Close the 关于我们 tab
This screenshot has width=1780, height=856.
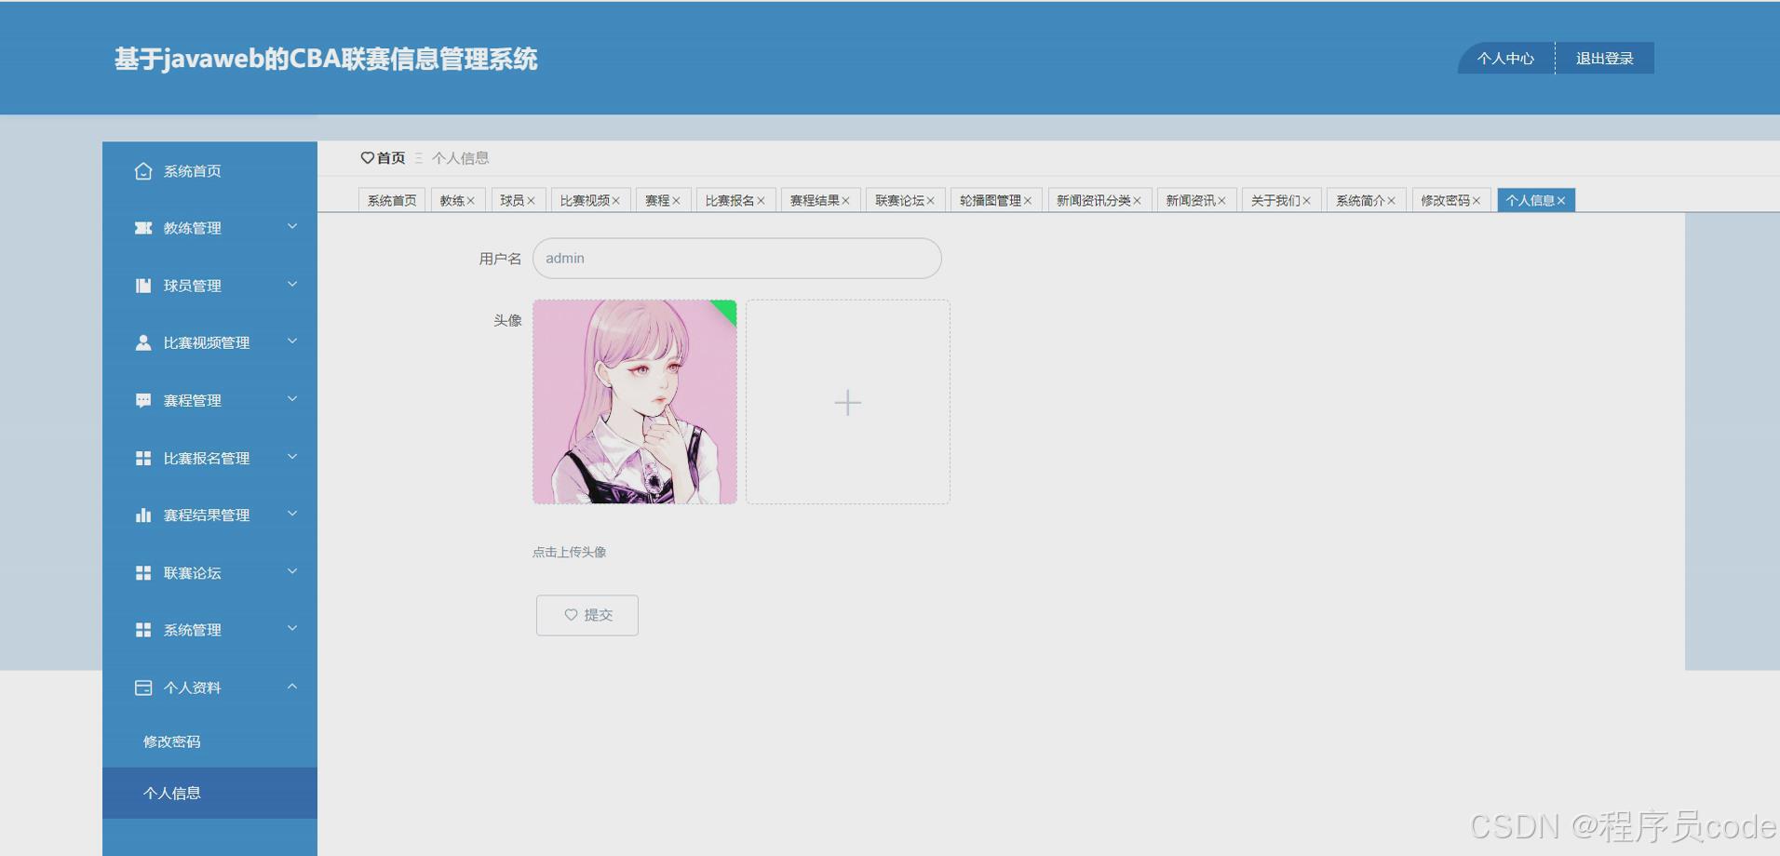point(1306,201)
